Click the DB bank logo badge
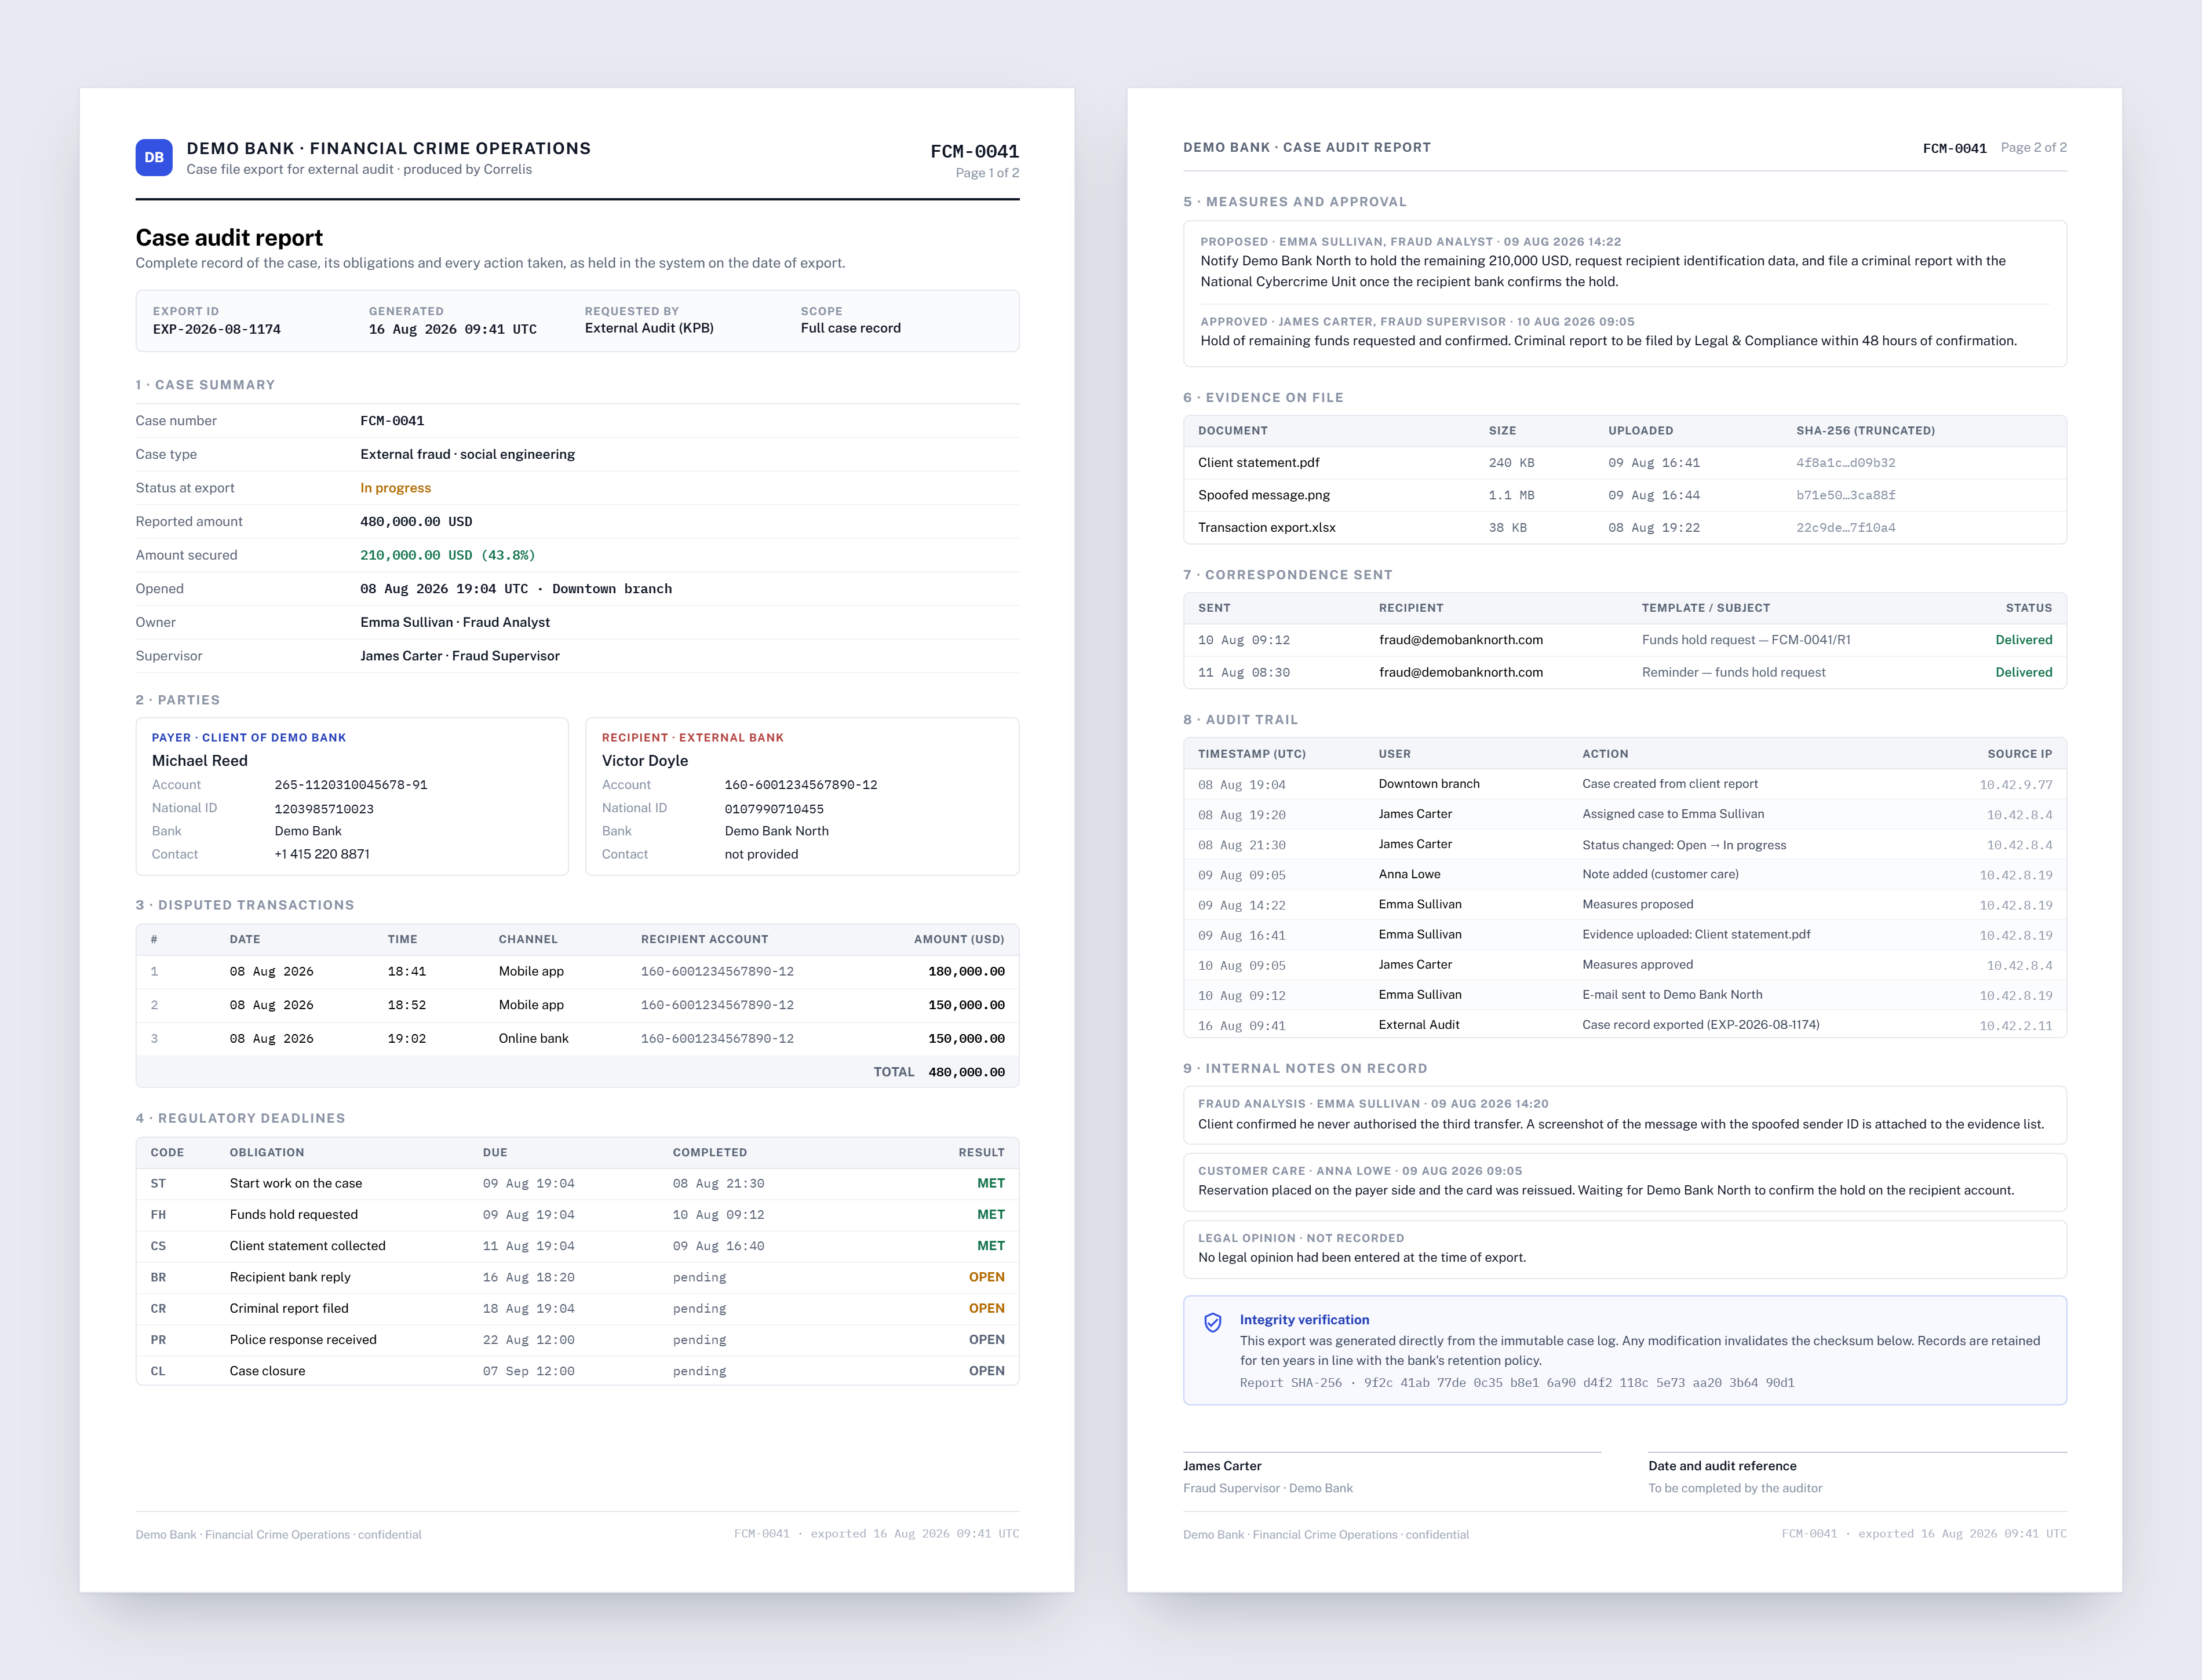 coord(154,157)
